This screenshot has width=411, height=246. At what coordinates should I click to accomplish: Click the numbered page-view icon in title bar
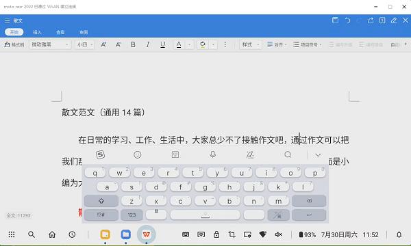pos(382,20)
